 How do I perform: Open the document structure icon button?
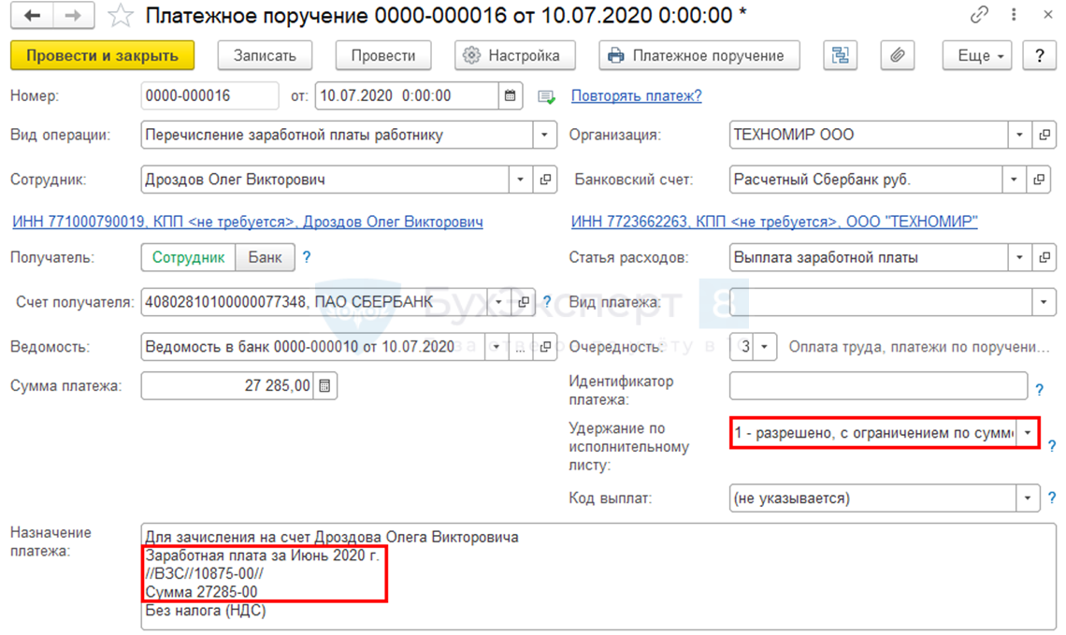pyautogui.click(x=841, y=55)
